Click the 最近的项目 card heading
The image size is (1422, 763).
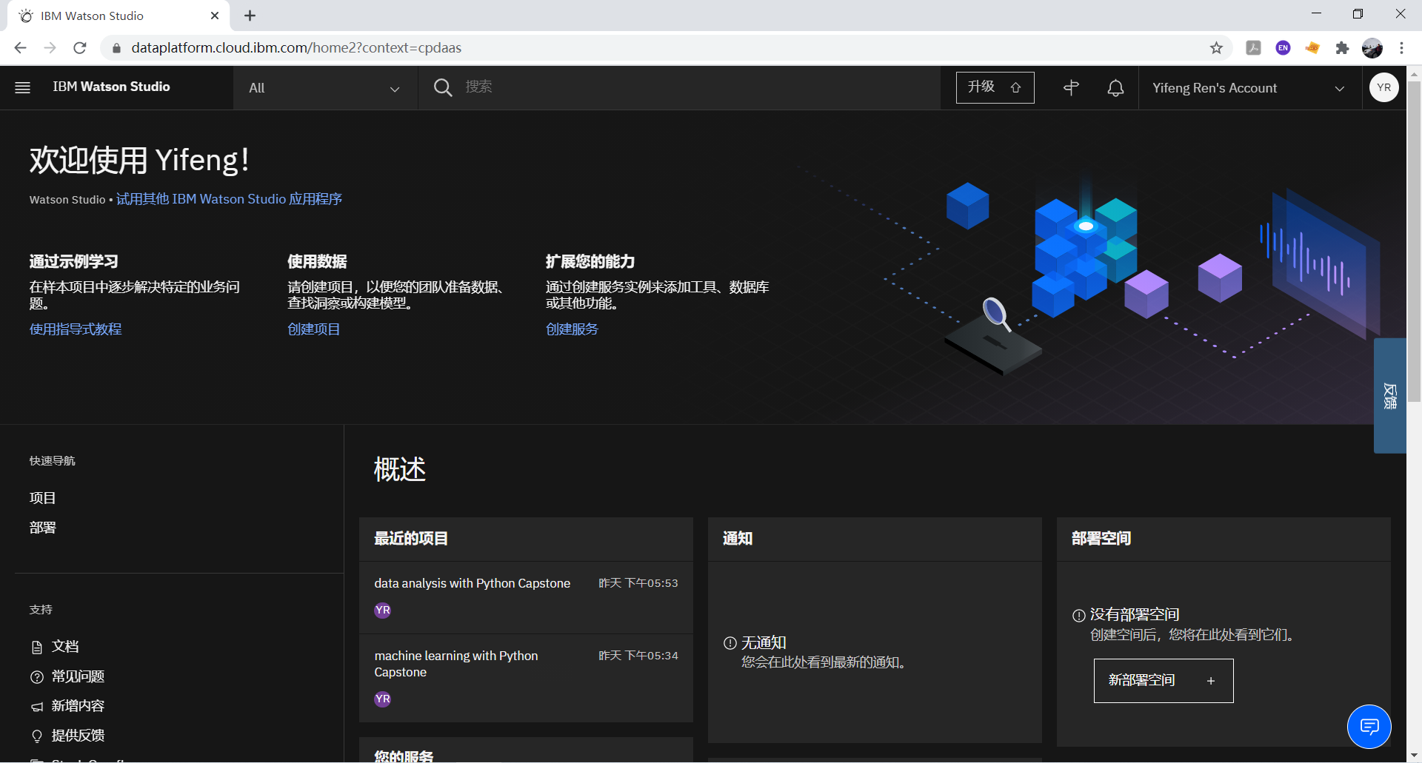[x=411, y=539]
